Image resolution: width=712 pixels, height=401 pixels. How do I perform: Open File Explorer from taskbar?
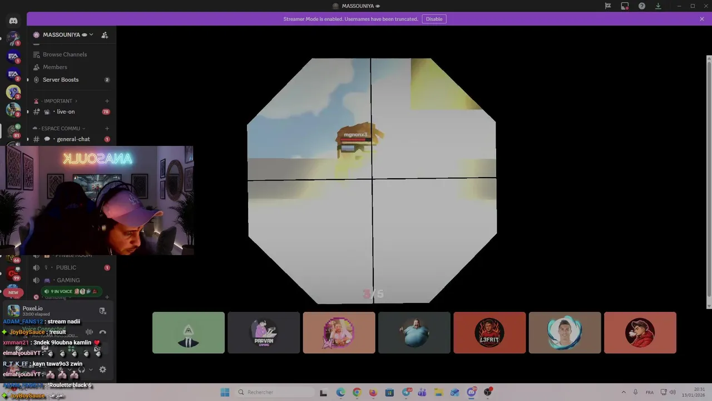(x=438, y=392)
